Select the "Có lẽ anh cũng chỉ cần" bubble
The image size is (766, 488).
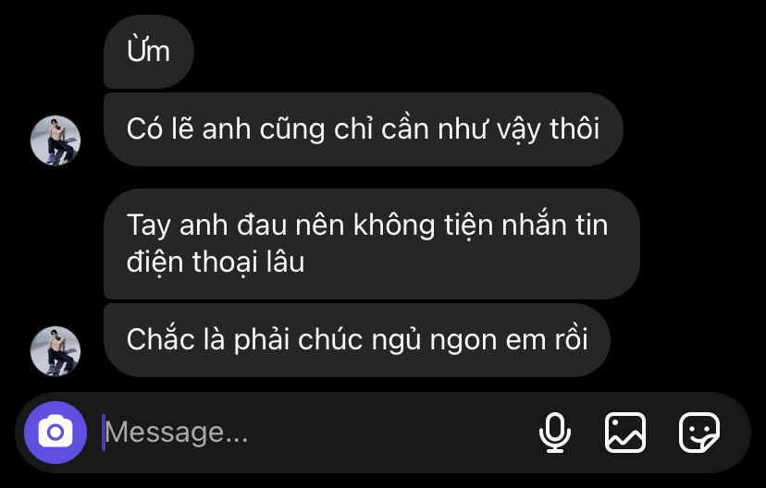[363, 129]
